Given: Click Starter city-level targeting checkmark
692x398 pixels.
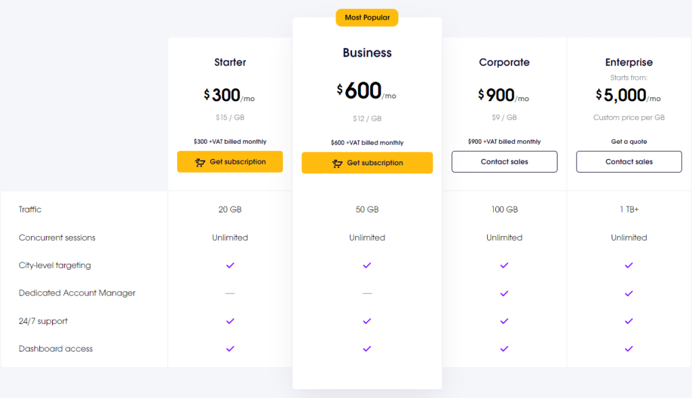Looking at the screenshot, I should (x=230, y=265).
